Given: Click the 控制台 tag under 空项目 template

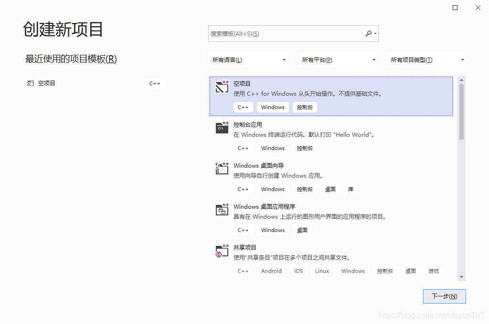Looking at the screenshot, I should (x=305, y=107).
